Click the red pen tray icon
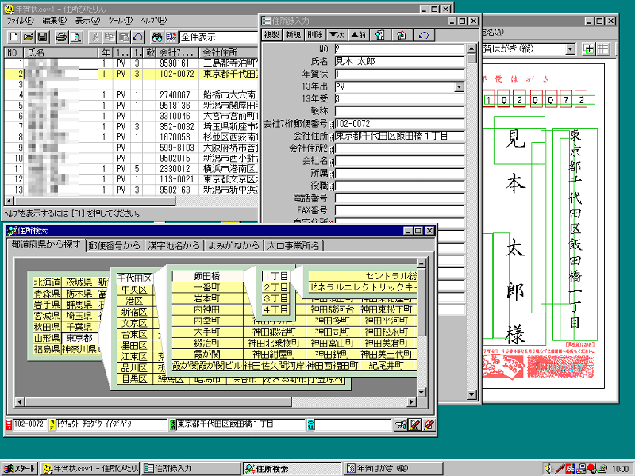The width and height of the screenshot is (635, 476). pyautogui.click(x=560, y=468)
